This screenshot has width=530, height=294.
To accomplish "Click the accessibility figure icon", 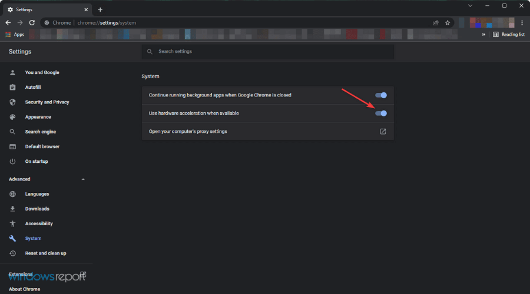I will pyautogui.click(x=12, y=224).
